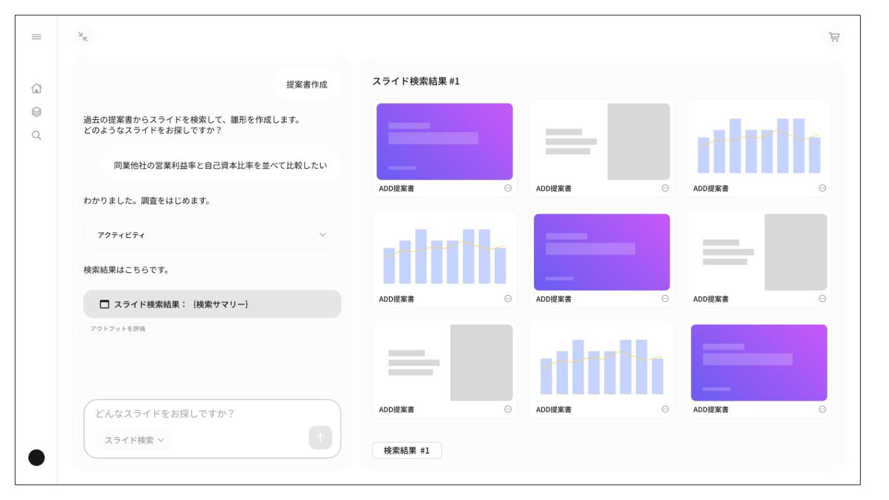Screen dimensions: 889x500
Task: Select the text-and-image thumbnail in bottom row
Action: (444, 362)
